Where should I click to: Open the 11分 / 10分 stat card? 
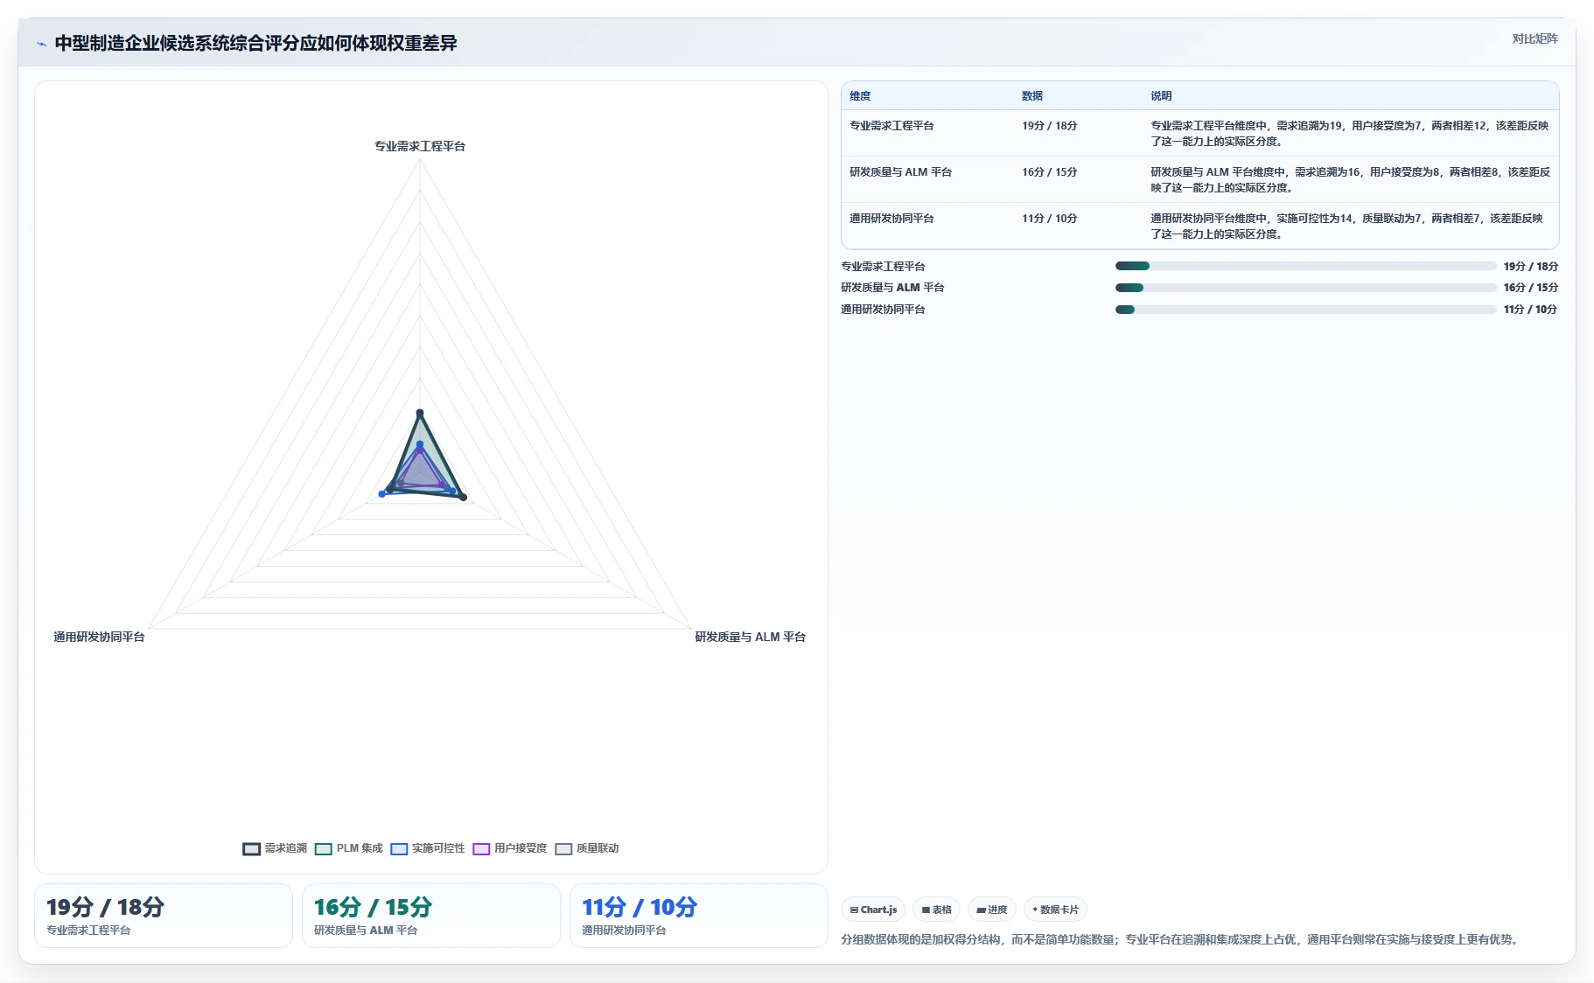tap(699, 916)
